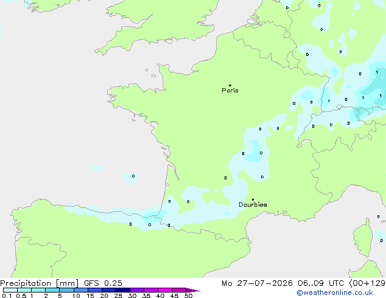
Task: Click the 'Precipitation [mm]' title text
Action: 40,283
